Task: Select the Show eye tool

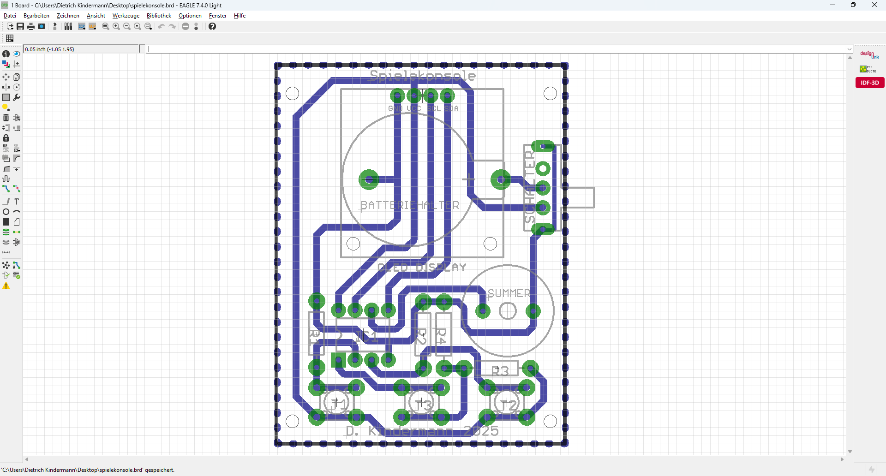Action: (17, 54)
